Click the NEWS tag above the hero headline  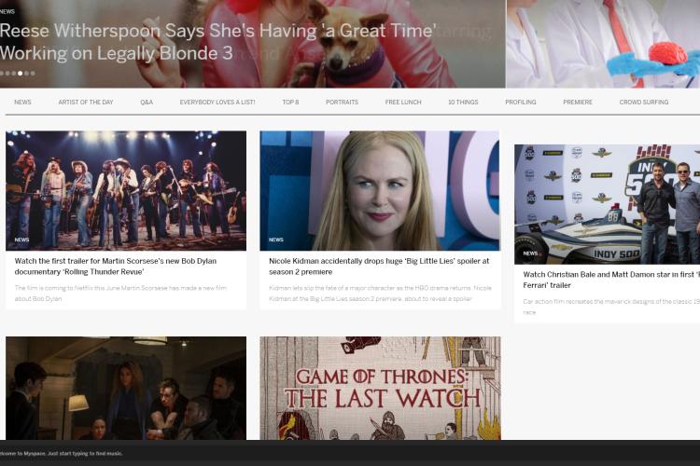click(7, 11)
